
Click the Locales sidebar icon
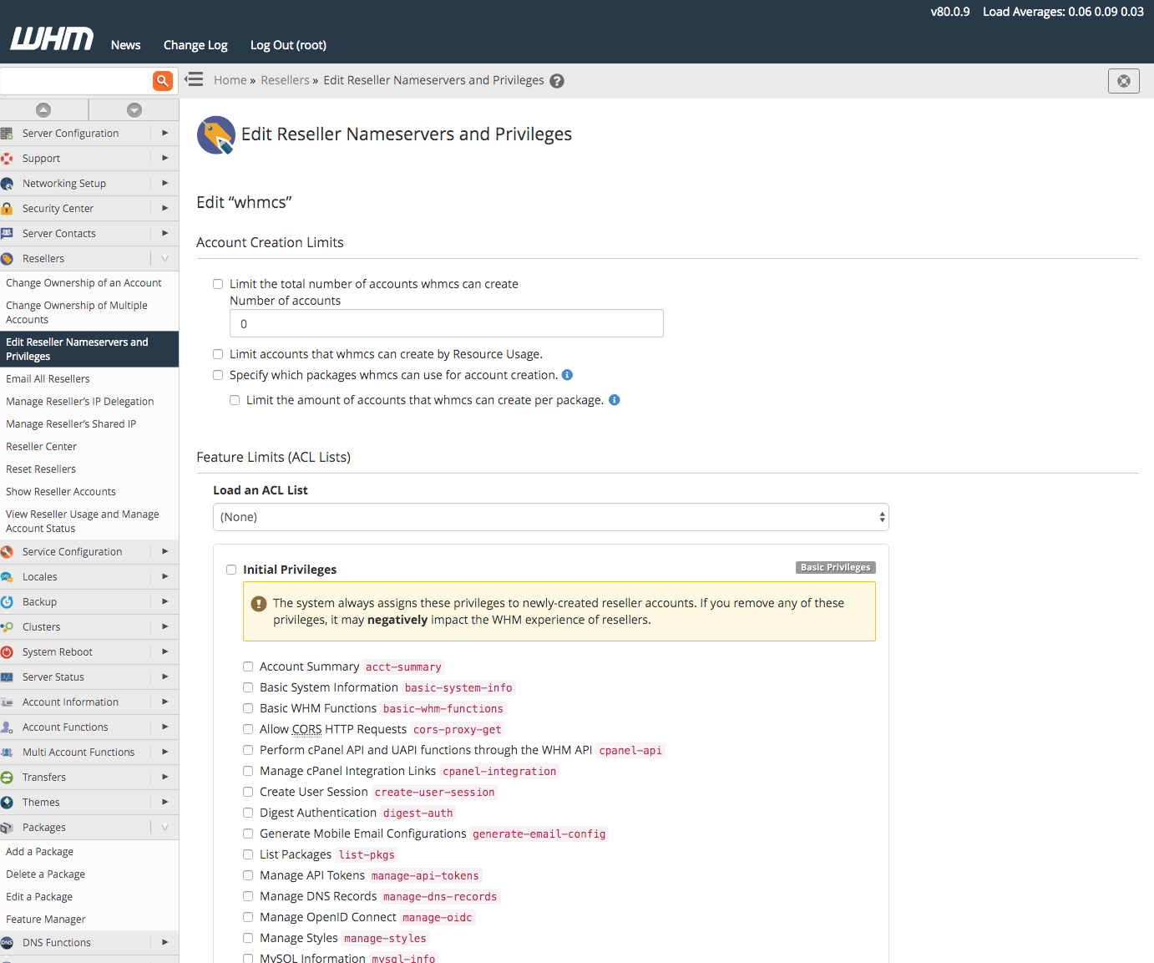pos(7,577)
